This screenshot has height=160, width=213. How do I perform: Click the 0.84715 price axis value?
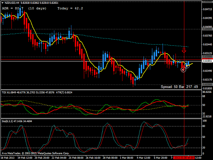pos(208,9)
